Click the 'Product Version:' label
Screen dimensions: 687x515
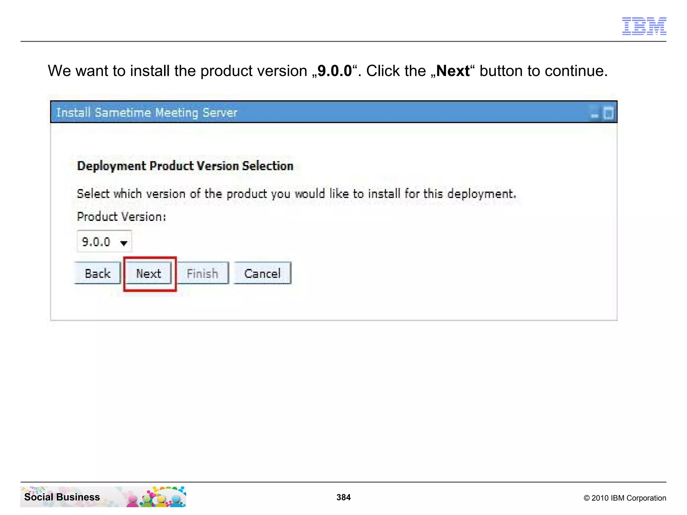(x=121, y=217)
